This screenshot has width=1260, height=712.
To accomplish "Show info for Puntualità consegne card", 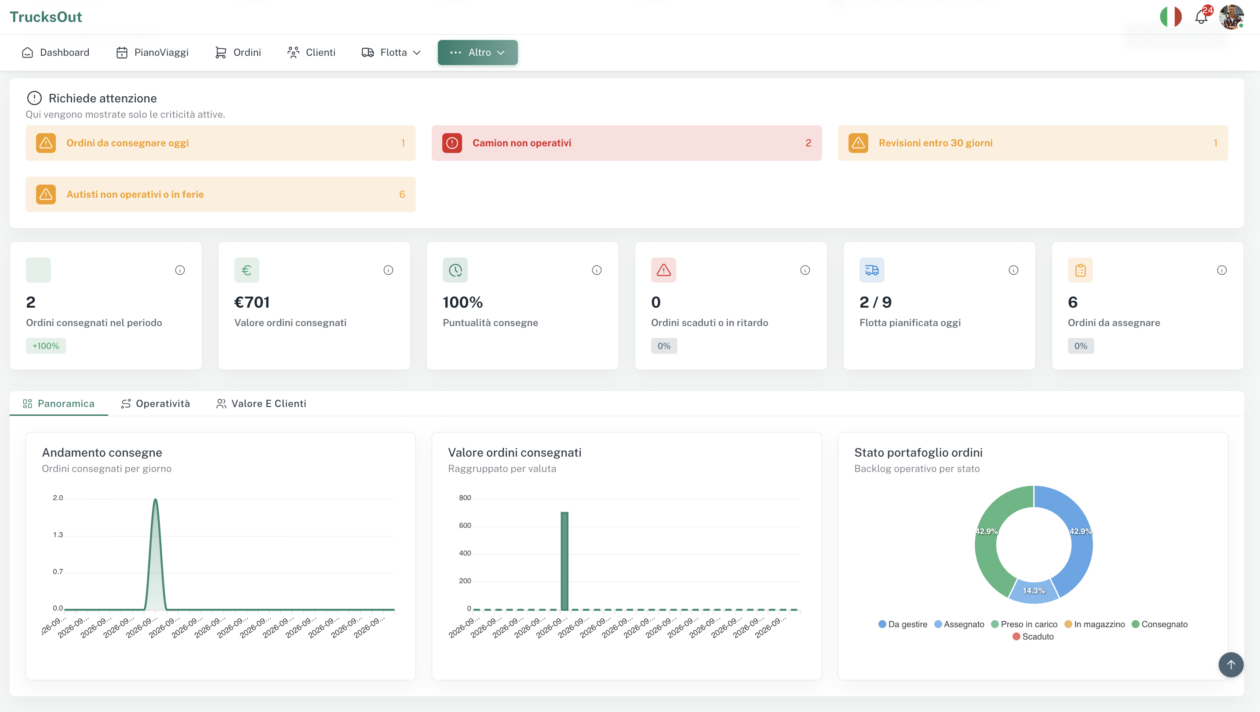I will 597,270.
